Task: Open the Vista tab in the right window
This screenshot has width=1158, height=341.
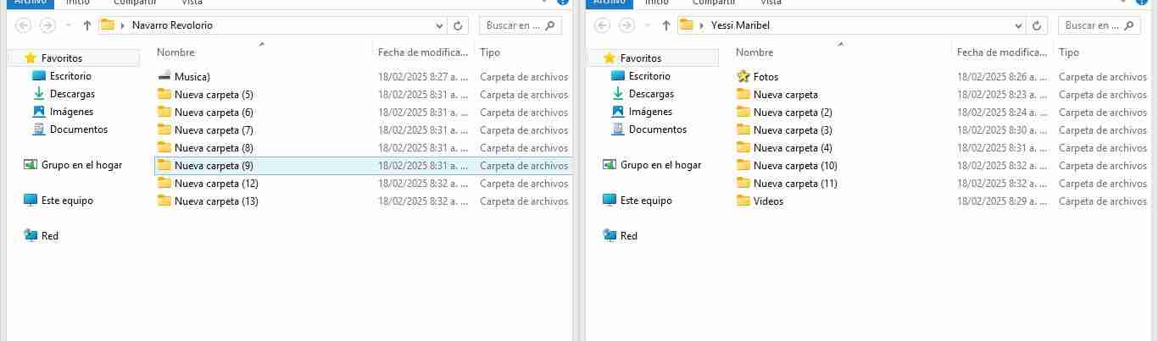Action: (771, 3)
